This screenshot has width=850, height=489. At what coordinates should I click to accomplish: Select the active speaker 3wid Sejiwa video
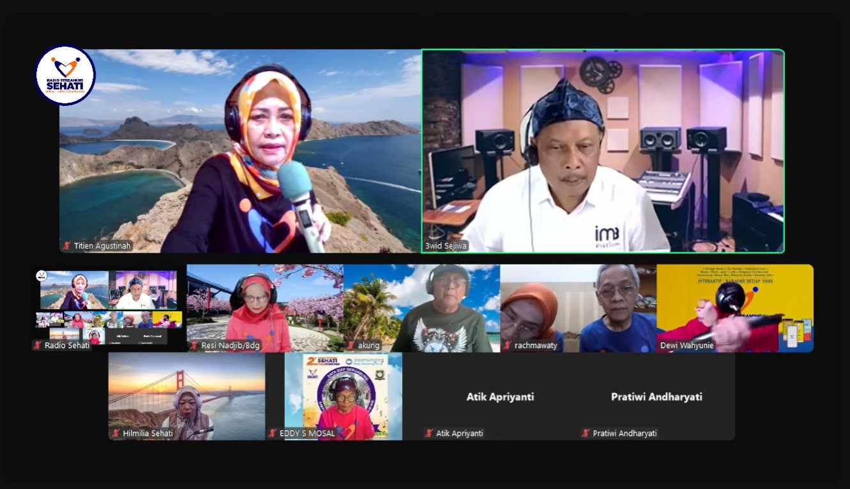click(x=602, y=150)
